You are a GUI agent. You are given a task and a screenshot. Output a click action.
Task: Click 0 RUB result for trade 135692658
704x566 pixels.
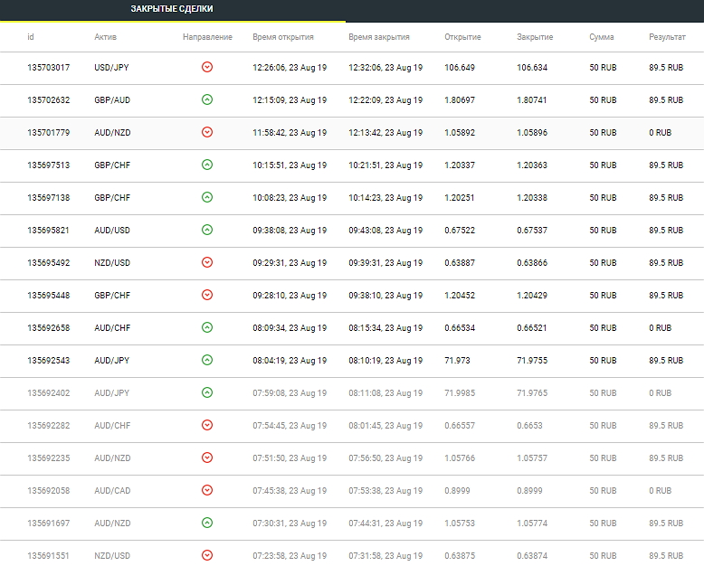pos(660,328)
